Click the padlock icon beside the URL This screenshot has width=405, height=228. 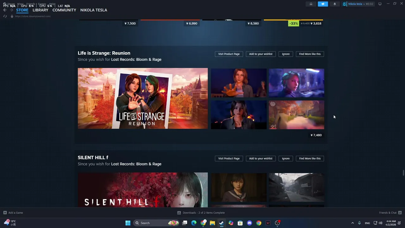(12, 16)
